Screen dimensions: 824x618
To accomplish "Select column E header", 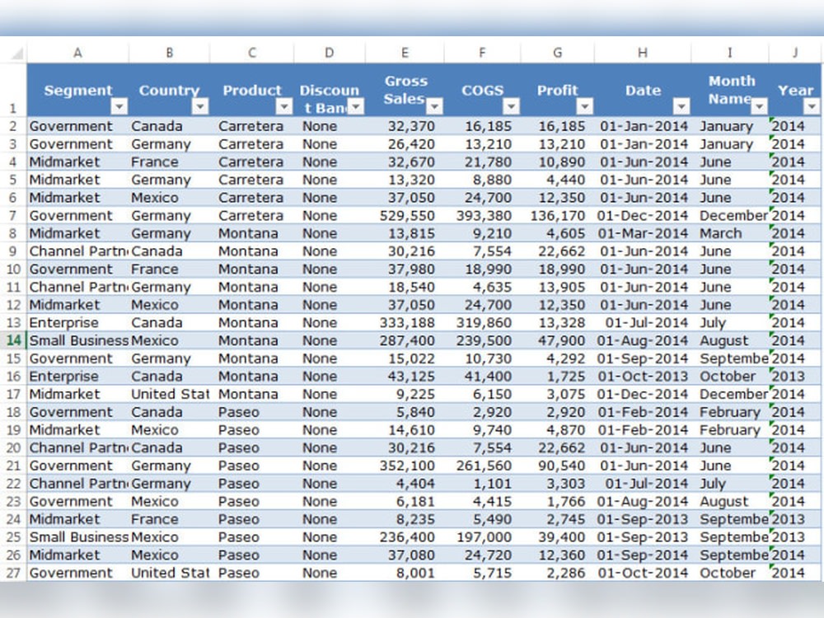I will click(x=405, y=53).
